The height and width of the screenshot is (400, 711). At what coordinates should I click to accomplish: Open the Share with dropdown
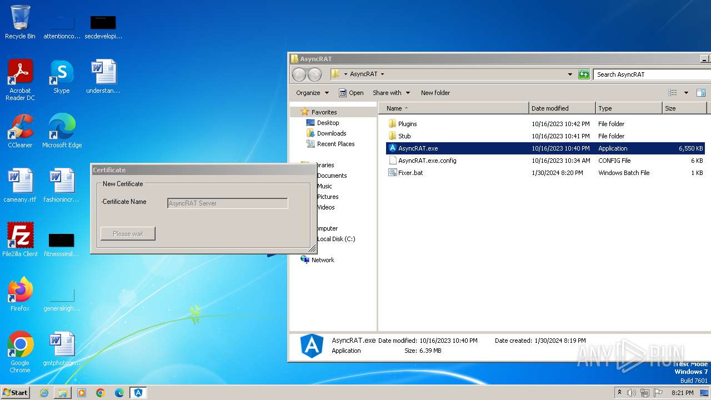[391, 93]
